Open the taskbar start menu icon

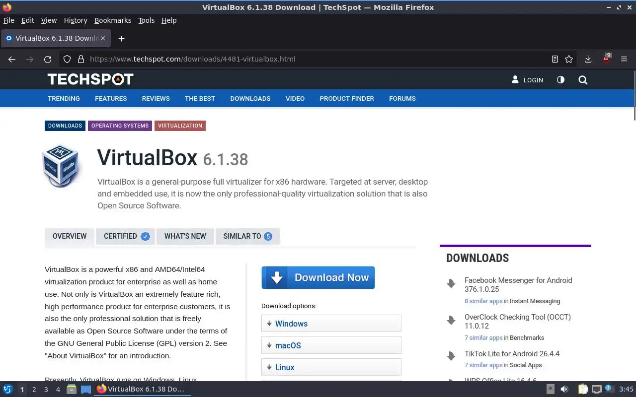tap(8, 389)
